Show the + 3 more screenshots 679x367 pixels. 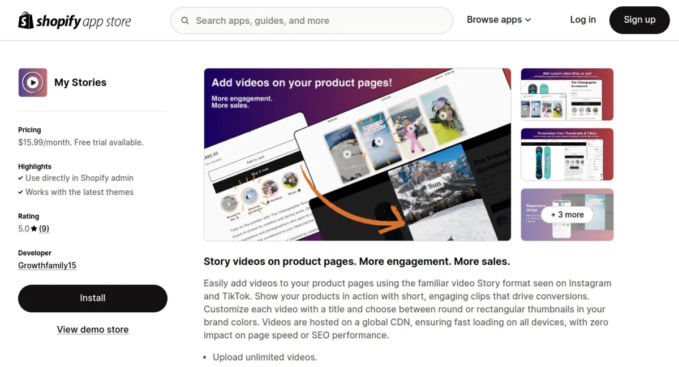pos(567,215)
